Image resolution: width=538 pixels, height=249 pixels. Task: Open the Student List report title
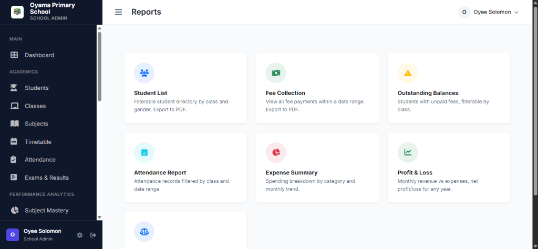tap(151, 93)
